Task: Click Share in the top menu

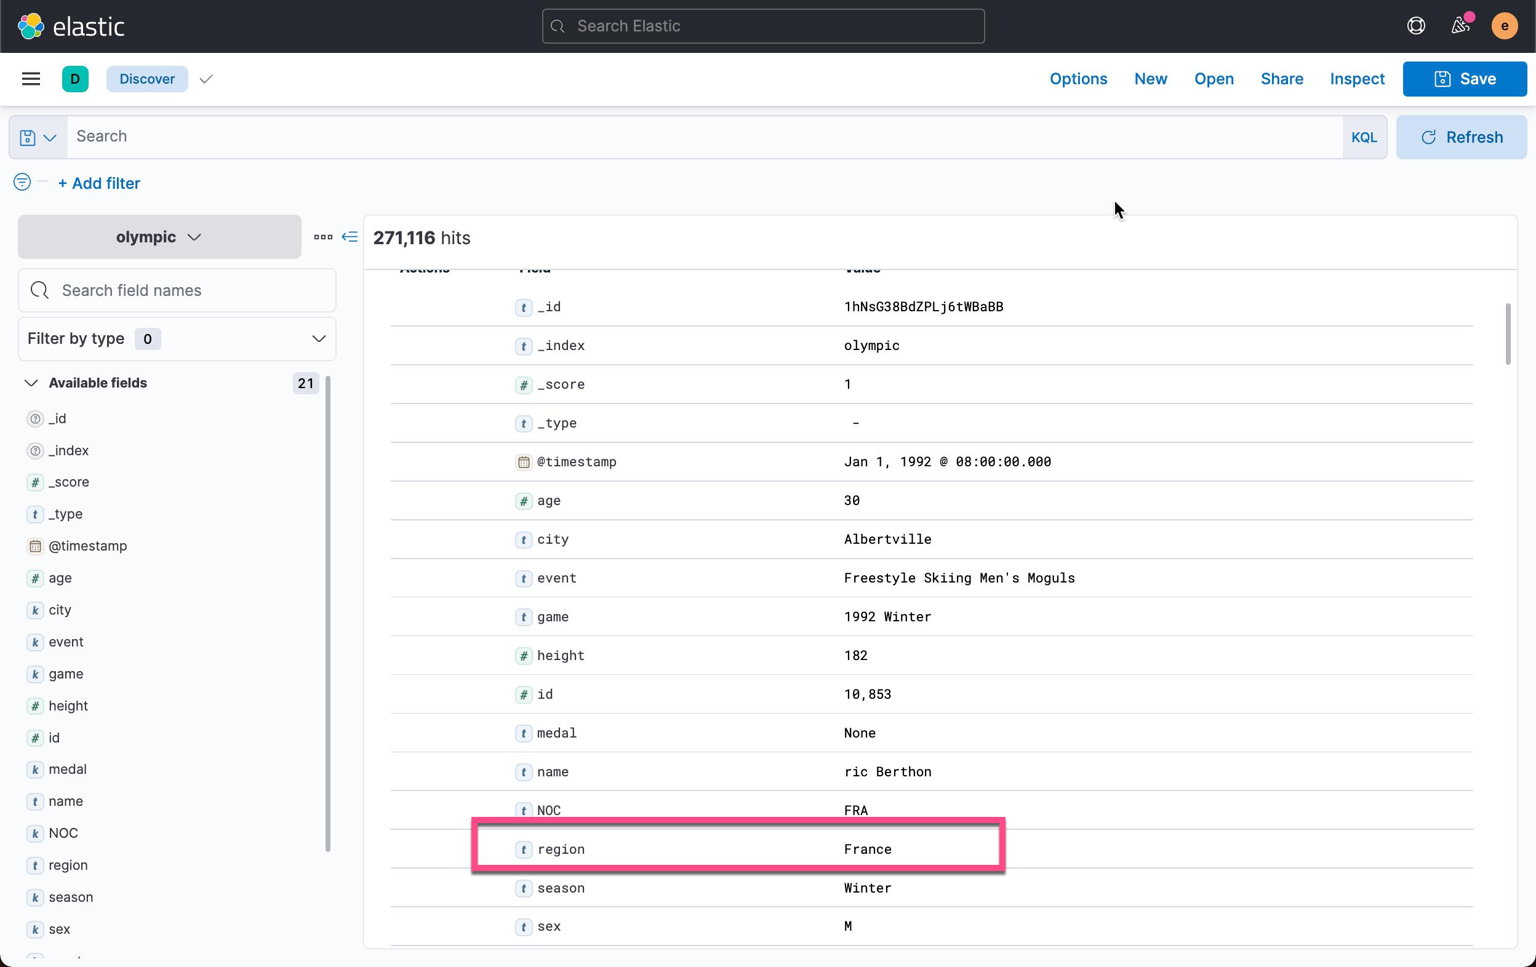Action: click(1281, 79)
